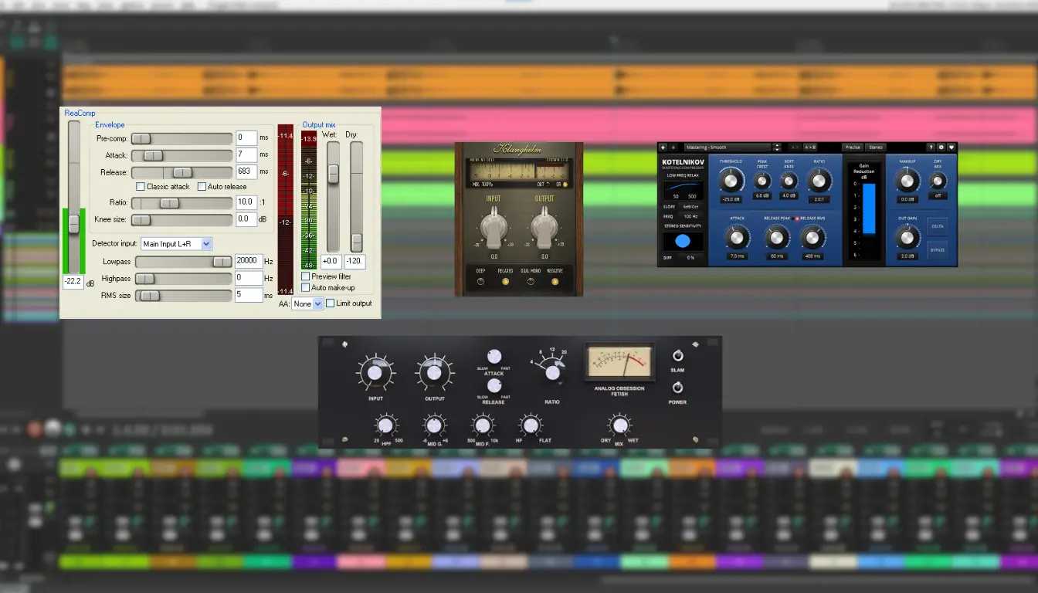
Task: Click Kotelnikov Peak Crest knob
Action: point(762,181)
